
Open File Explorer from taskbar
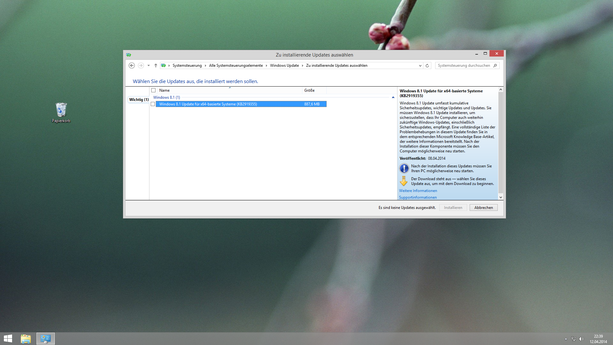(26, 339)
